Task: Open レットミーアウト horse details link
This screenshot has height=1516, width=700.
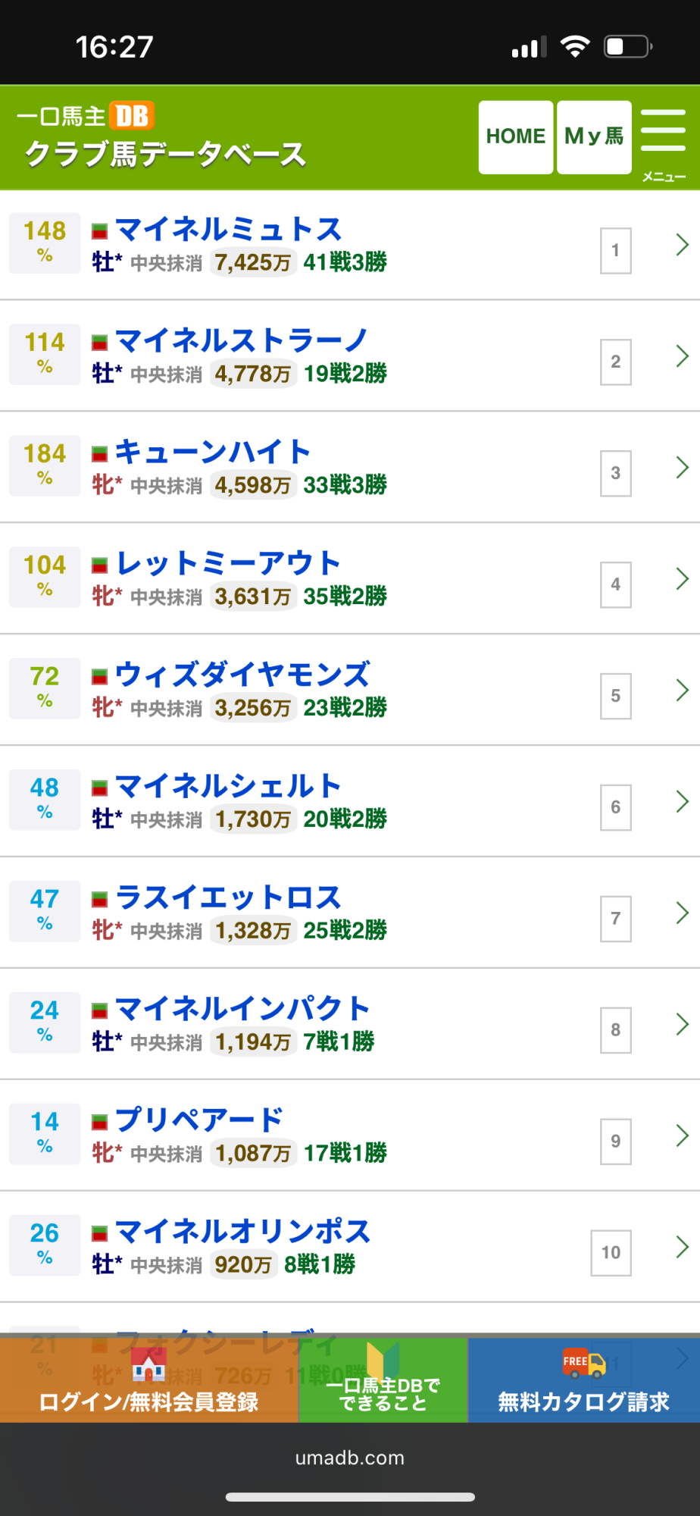Action: 228,563
